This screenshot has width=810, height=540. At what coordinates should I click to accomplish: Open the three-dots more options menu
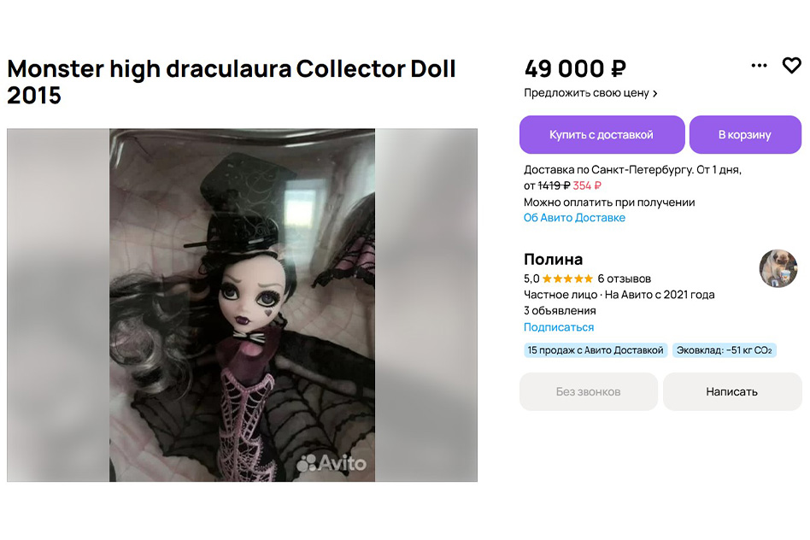tap(759, 66)
